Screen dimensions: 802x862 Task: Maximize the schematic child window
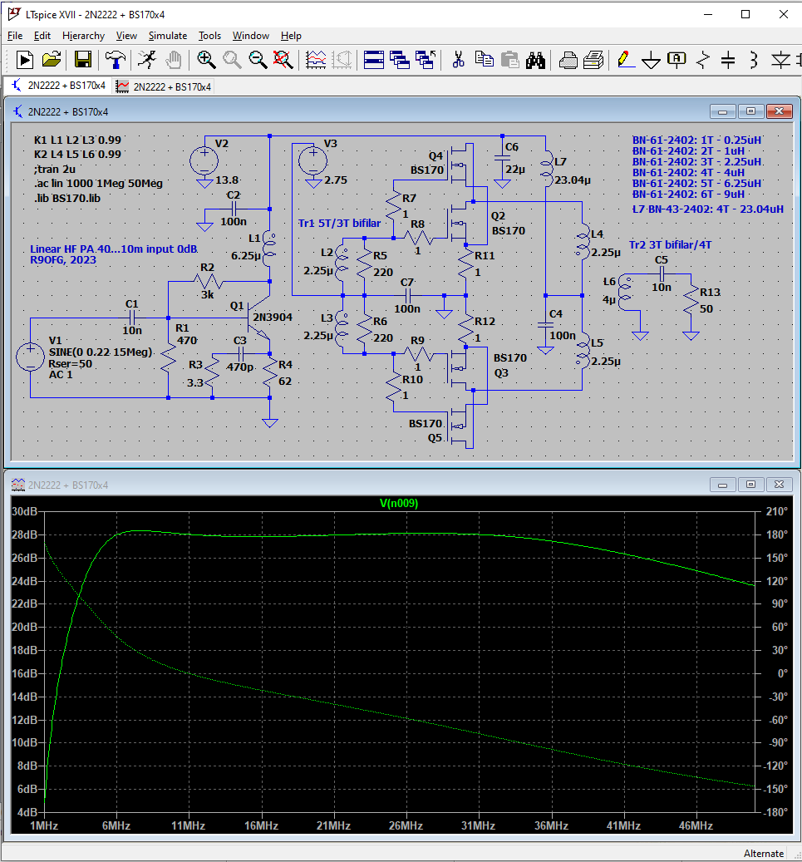pos(750,111)
